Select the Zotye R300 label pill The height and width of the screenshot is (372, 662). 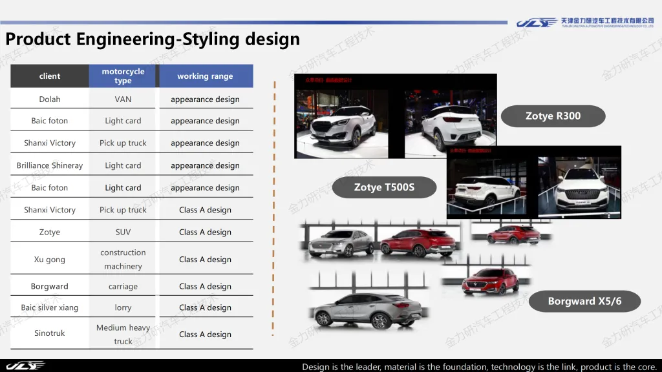[x=553, y=116]
